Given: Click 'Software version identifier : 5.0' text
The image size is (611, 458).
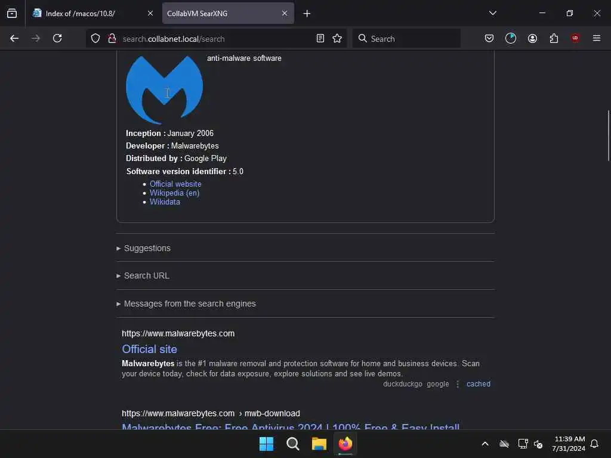Looking at the screenshot, I should coord(185,172).
